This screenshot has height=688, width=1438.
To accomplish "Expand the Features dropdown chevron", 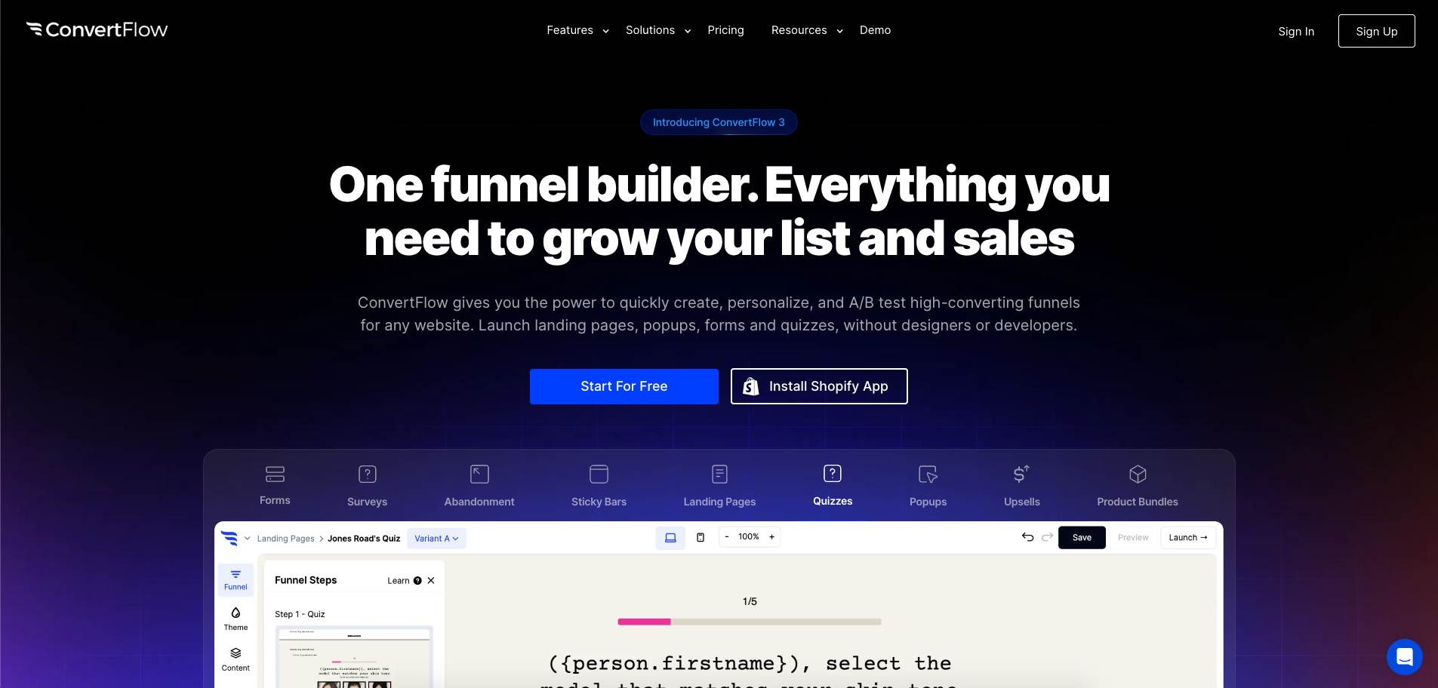I will [605, 31].
